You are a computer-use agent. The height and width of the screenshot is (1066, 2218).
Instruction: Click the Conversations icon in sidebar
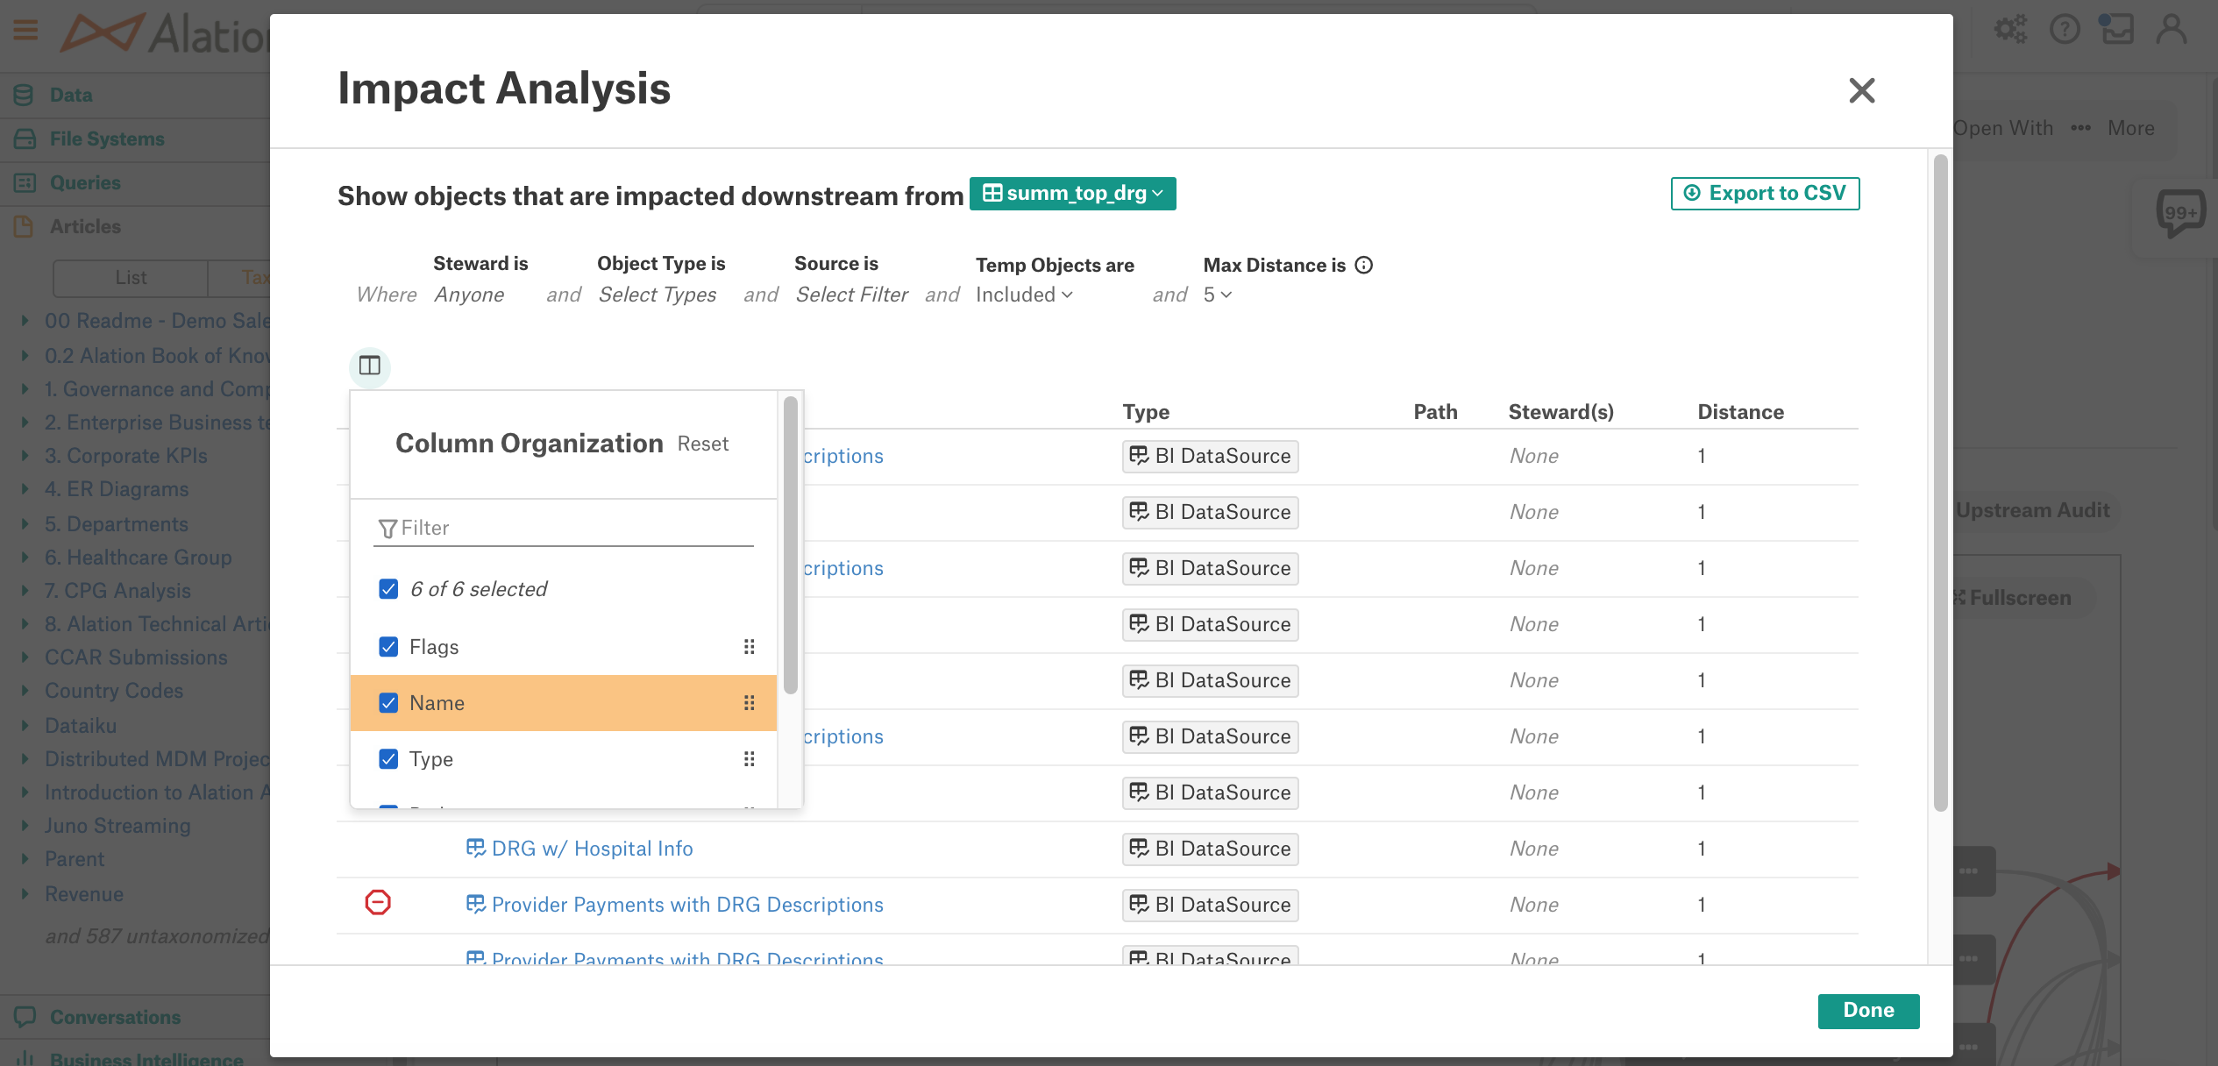(x=25, y=1017)
